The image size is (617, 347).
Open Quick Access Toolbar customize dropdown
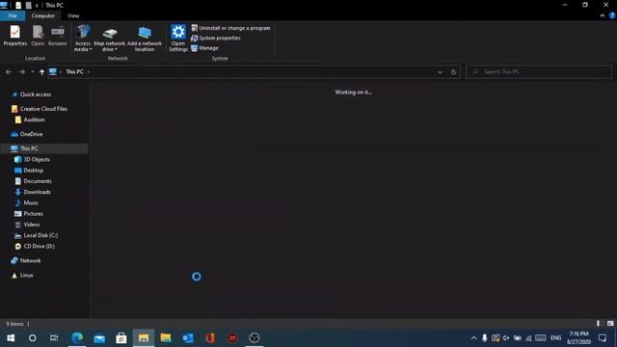(37, 6)
